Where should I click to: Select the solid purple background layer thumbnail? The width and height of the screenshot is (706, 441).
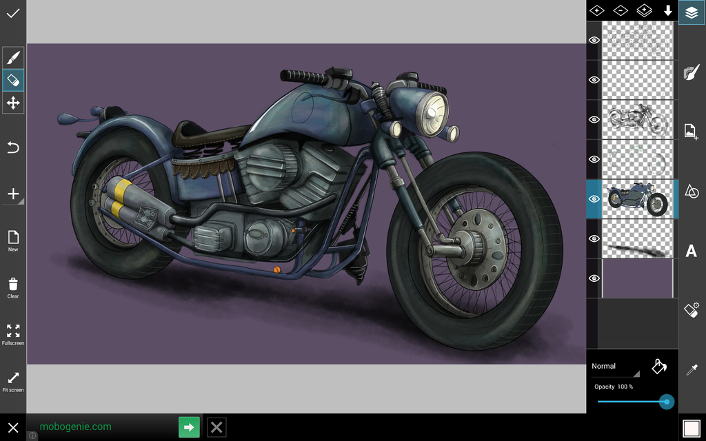pyautogui.click(x=638, y=278)
